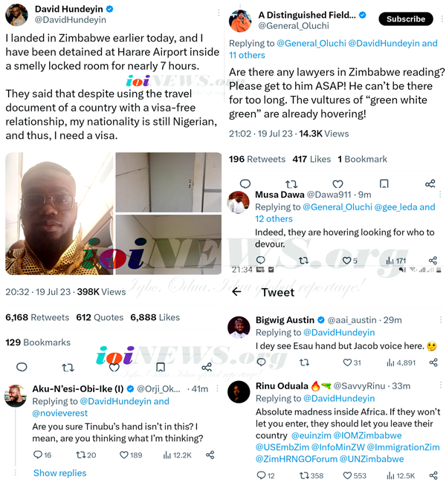Click share icon on Rinu Oduala's reply
Screen dimensions: 446x488
coord(430,475)
